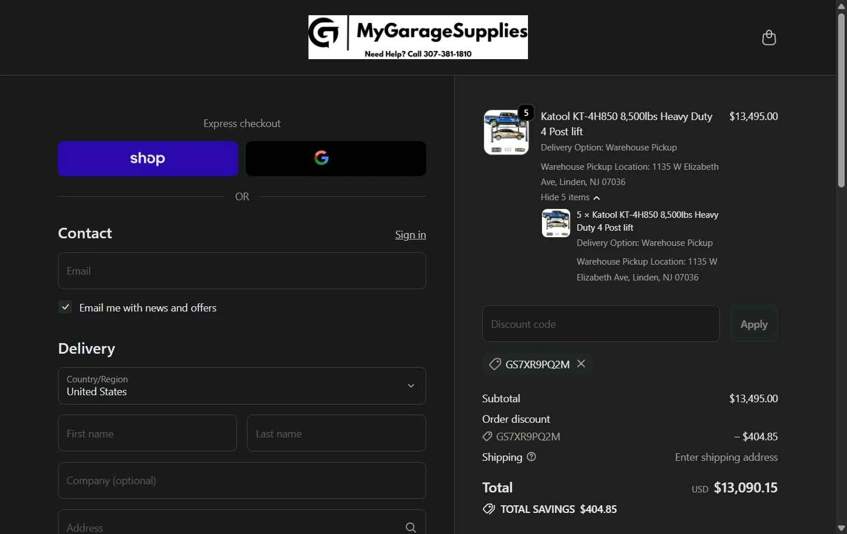The image size is (847, 534).
Task: Click the quantity badge showing 5
Action: (526, 112)
